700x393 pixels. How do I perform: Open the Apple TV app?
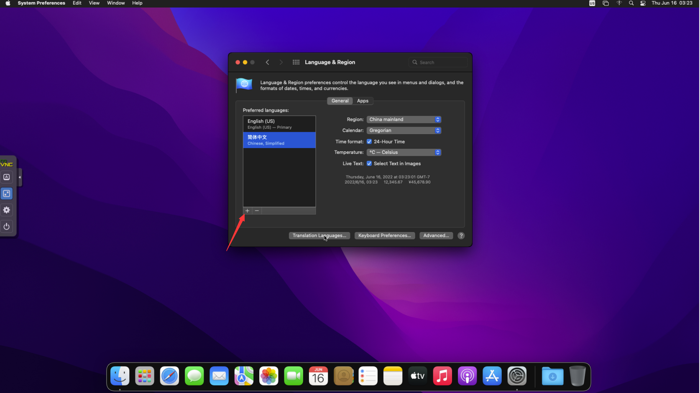click(418, 376)
